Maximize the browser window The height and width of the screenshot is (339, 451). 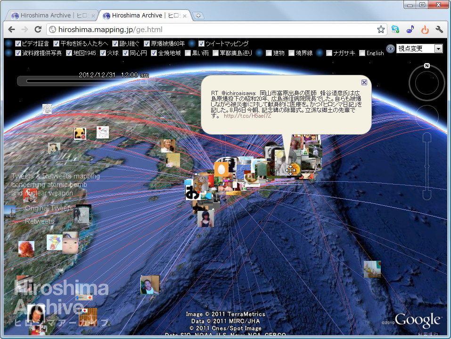click(x=422, y=5)
